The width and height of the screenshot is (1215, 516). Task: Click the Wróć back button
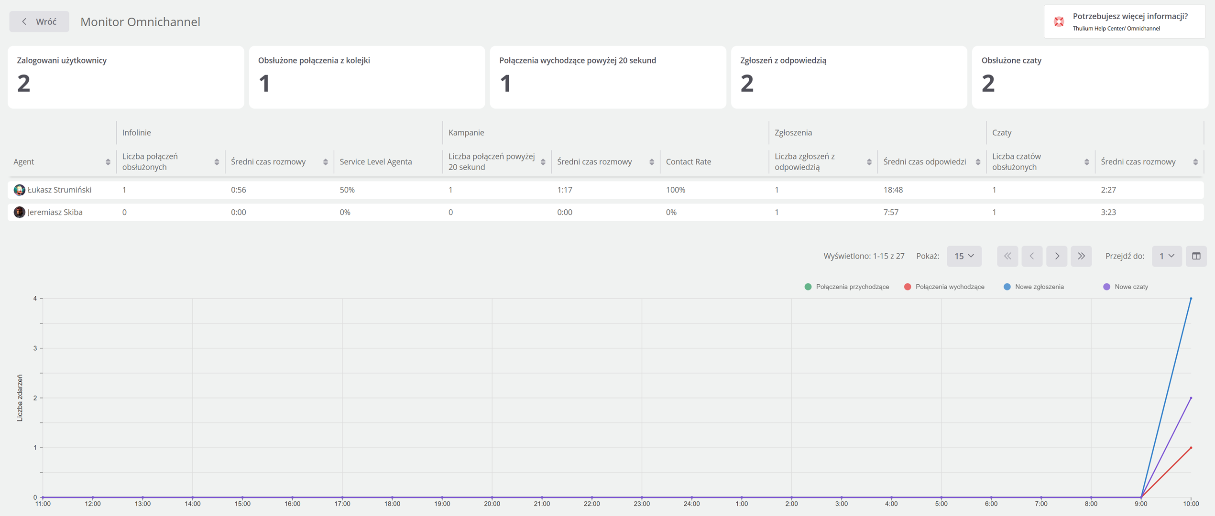tap(39, 21)
